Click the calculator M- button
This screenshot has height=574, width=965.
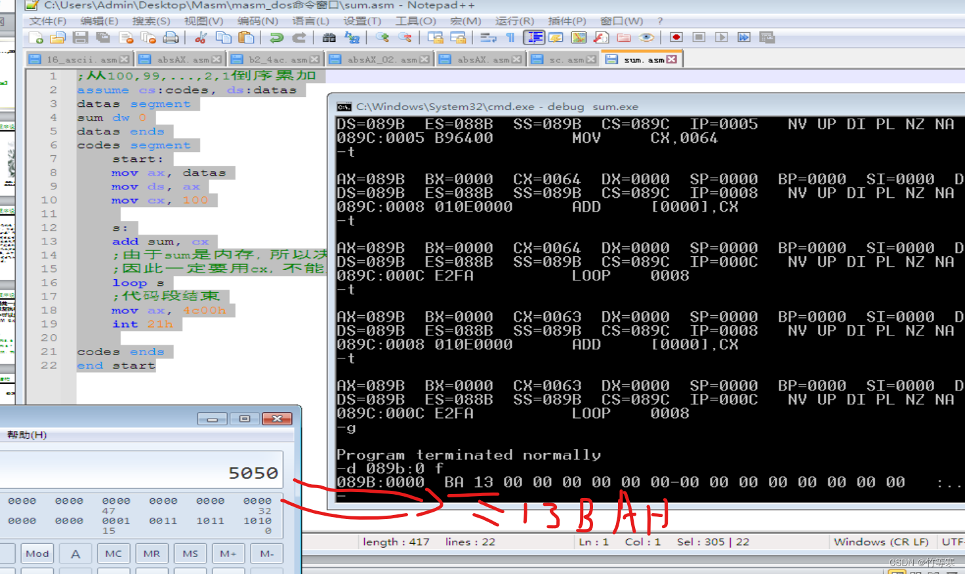click(267, 554)
